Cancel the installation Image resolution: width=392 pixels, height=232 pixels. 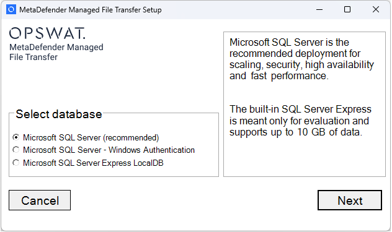40,200
